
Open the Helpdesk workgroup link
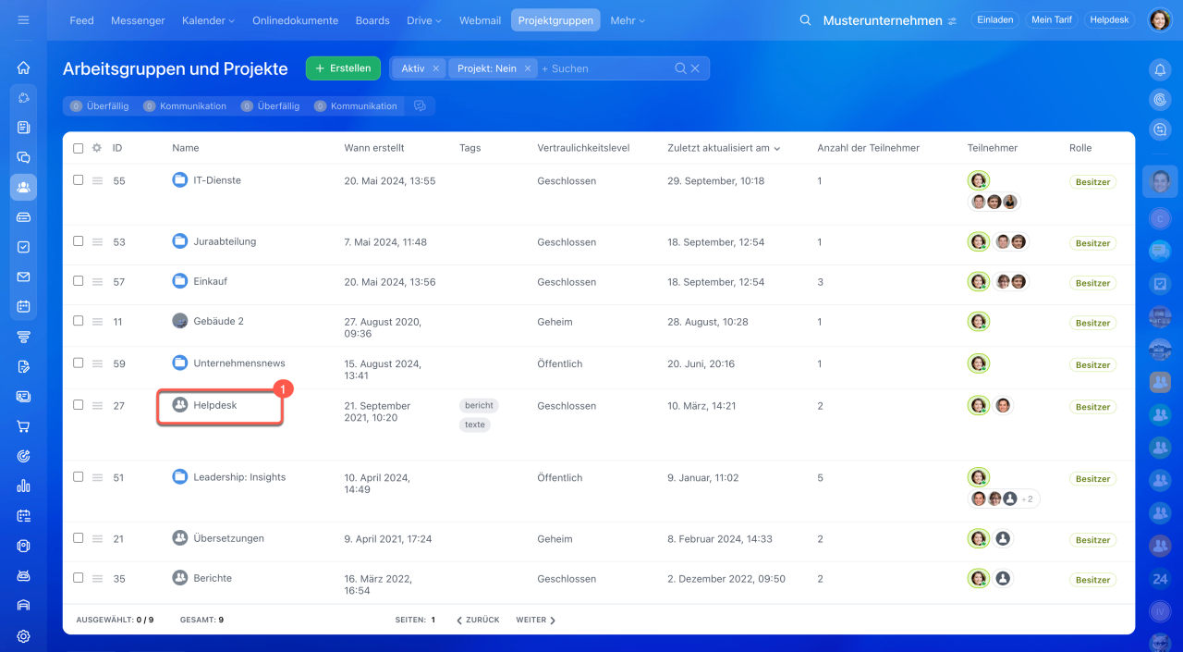click(x=215, y=405)
